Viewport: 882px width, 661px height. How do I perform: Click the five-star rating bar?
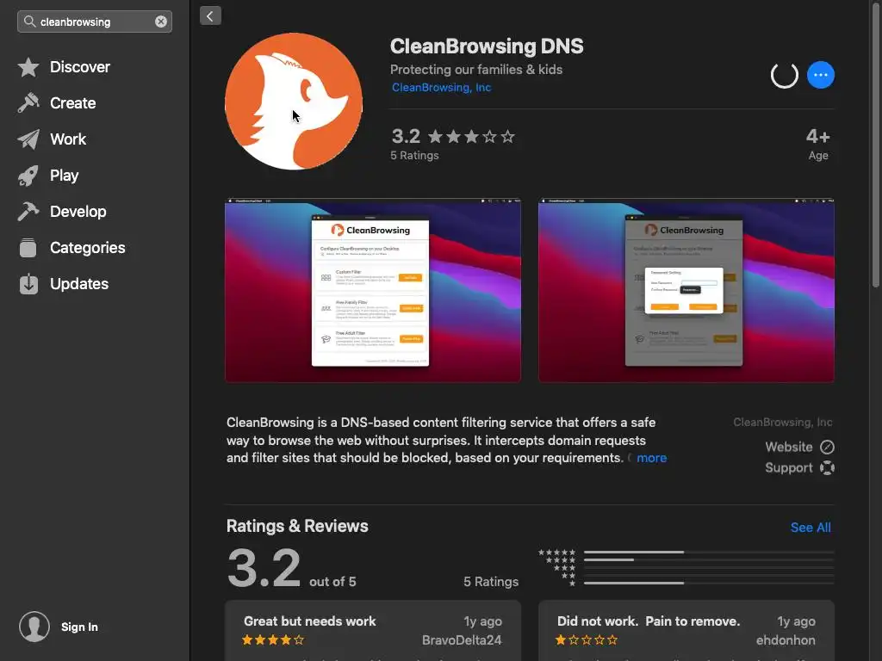[x=709, y=552]
